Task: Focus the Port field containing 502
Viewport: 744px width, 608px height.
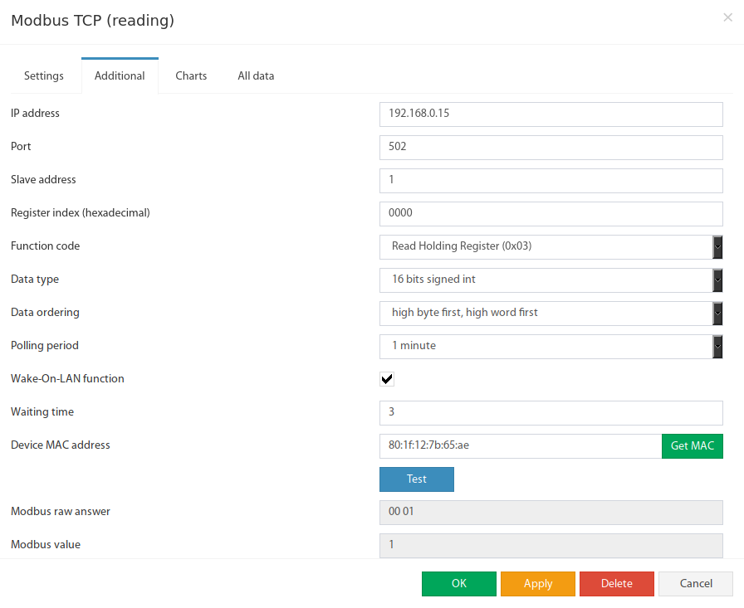Action: click(x=551, y=148)
